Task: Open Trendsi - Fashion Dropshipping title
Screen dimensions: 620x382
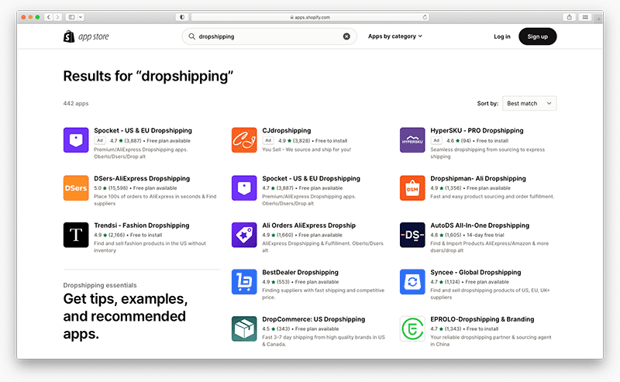Action: coord(141,225)
